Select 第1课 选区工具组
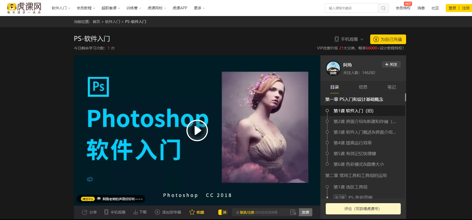 [x=363, y=187]
